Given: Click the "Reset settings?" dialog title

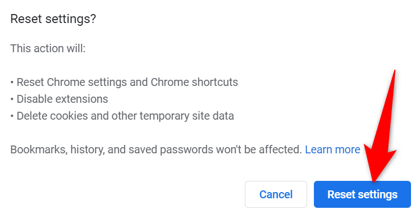Looking at the screenshot, I should coord(53,19).
